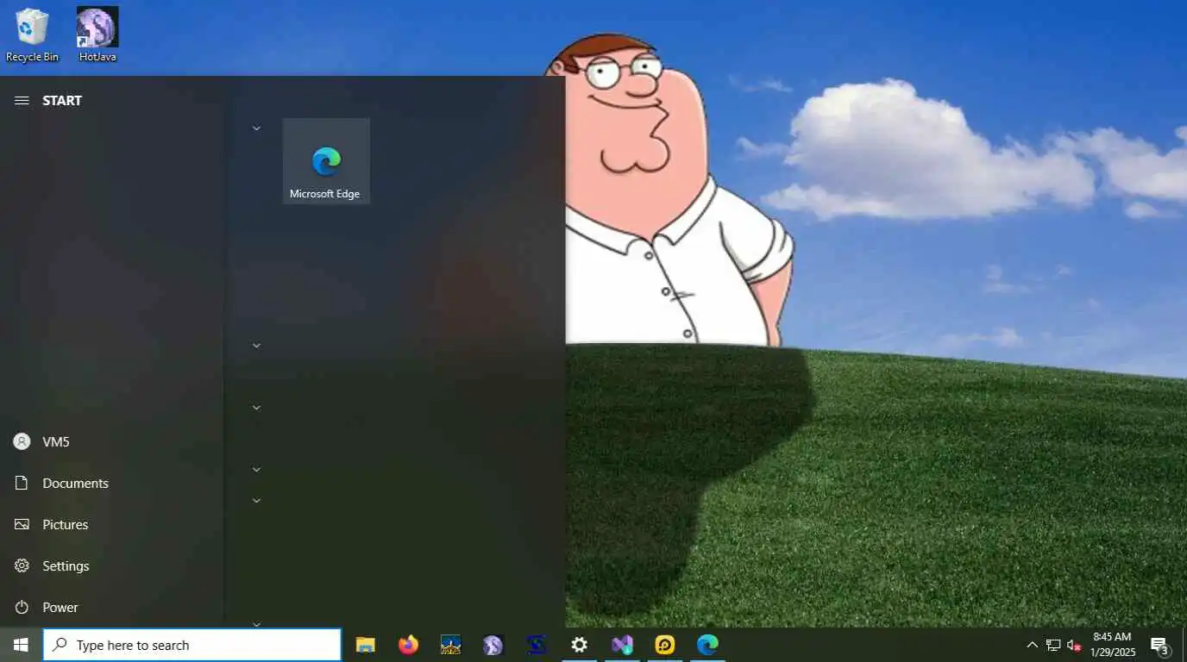Open the VM5 user account menu

point(112,442)
